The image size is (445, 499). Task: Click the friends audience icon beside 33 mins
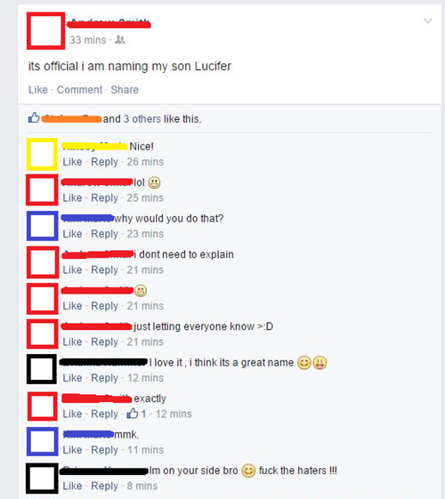click(120, 40)
